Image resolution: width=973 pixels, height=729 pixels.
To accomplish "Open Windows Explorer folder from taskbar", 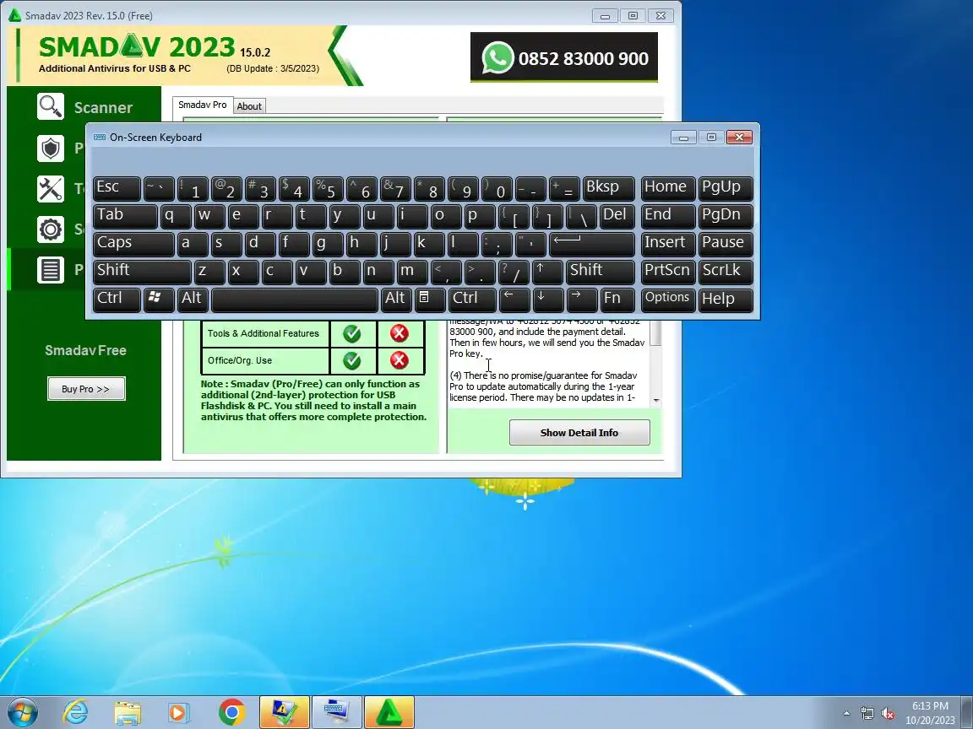I will coord(128,712).
